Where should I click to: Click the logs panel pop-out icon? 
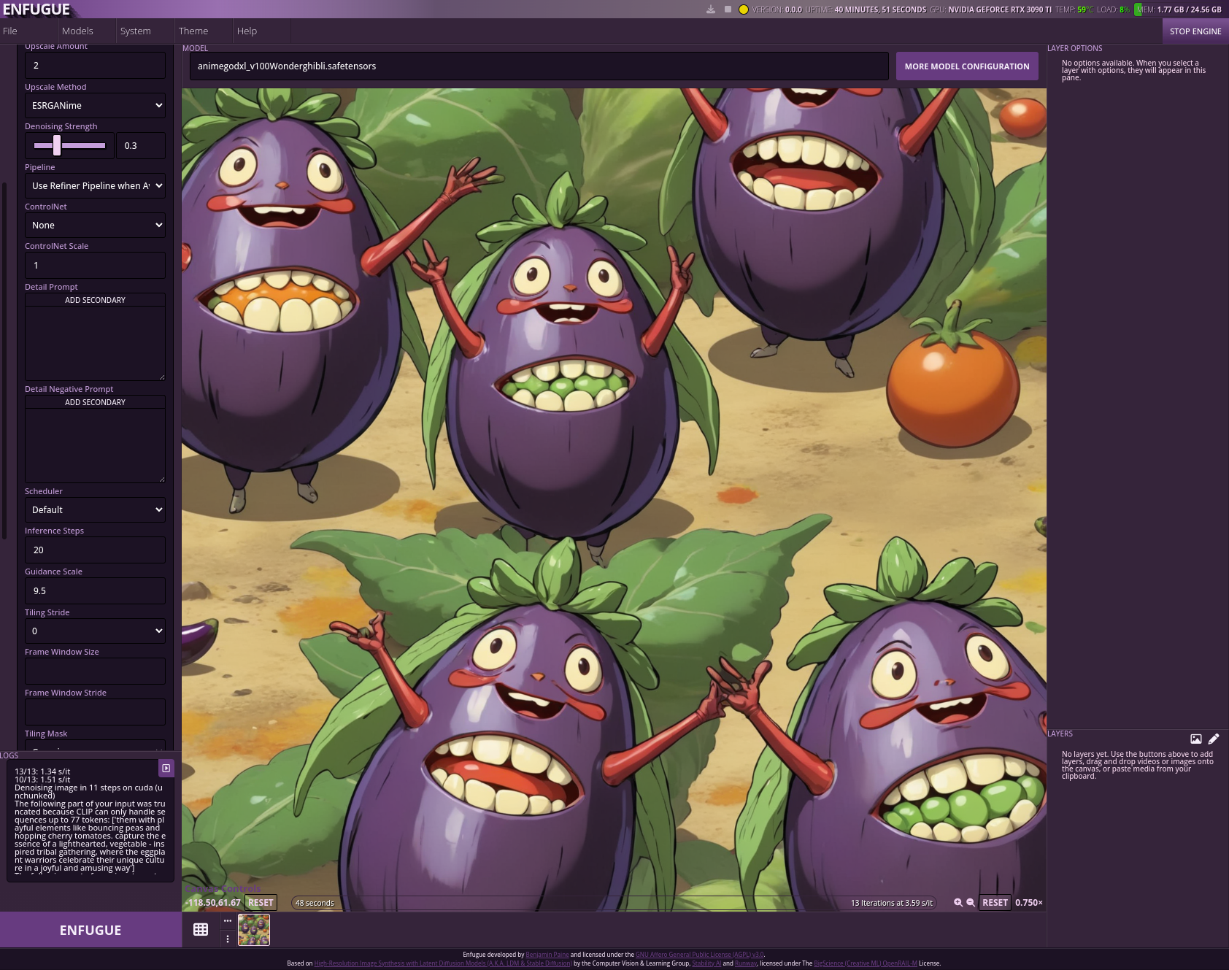pyautogui.click(x=166, y=768)
